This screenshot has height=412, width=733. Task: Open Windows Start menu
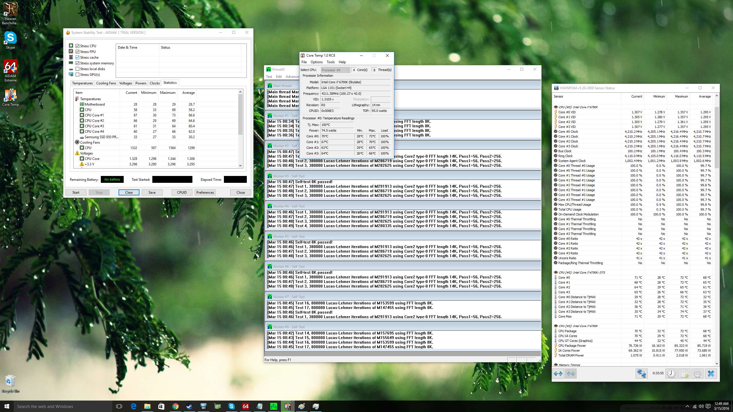click(7, 406)
